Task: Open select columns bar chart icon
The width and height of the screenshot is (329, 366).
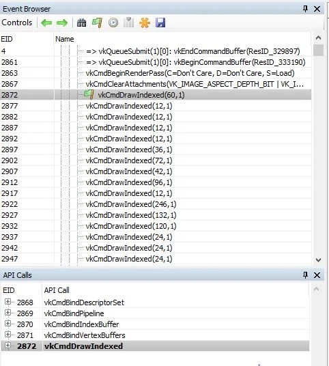Action: point(128,23)
